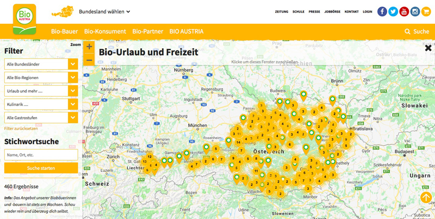Close the Bio-Urlaub und Freizeit window
Viewport: 435px width, 219px height.
(x=428, y=48)
